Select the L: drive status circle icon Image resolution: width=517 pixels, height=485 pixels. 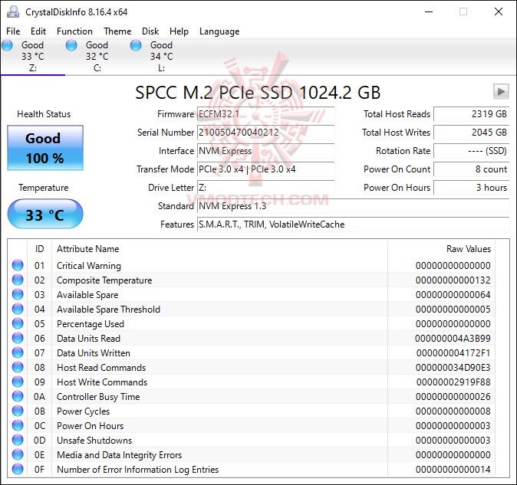coord(136,45)
